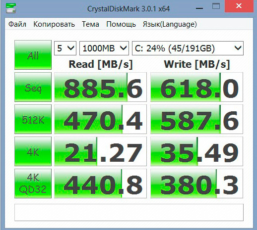Open the drive selector showing C: 24%
The width and height of the screenshot is (257, 230).
(x=188, y=48)
